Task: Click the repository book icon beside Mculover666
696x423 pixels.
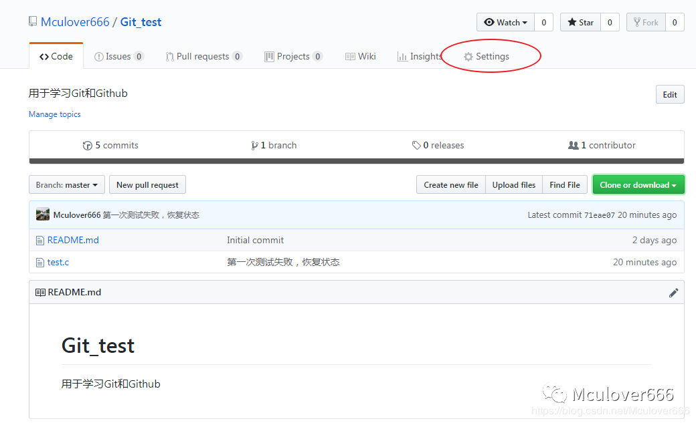Action: (32, 21)
